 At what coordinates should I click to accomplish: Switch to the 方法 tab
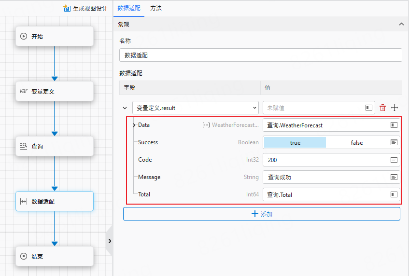[155, 8]
